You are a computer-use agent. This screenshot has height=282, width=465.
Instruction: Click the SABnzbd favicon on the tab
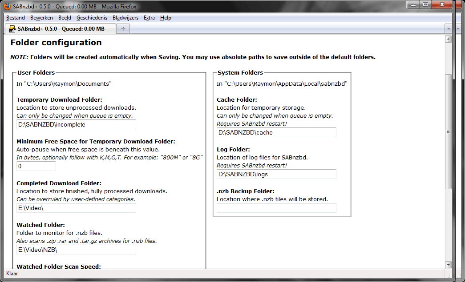(x=12, y=29)
